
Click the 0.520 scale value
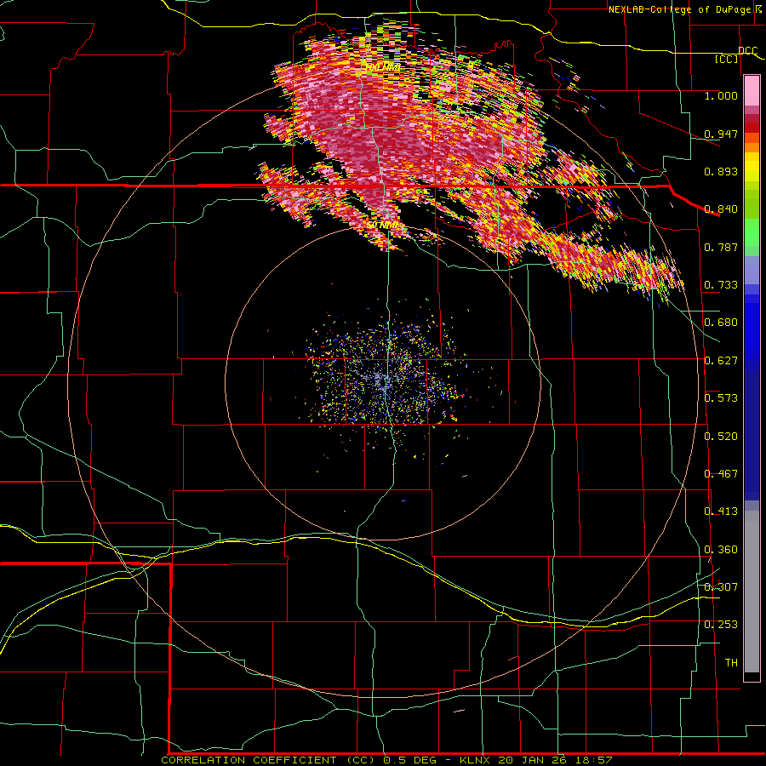tap(721, 437)
